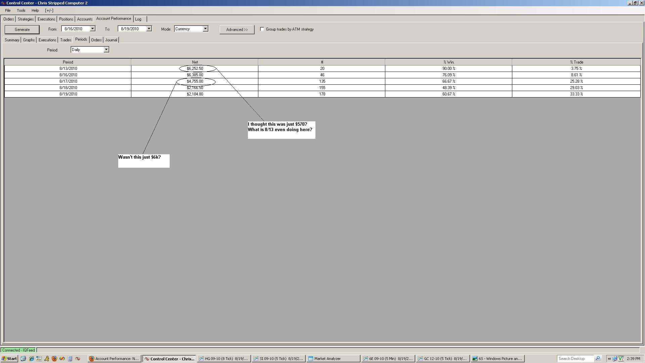Switch to the Trades sub-tab
645x363 pixels.
66,40
